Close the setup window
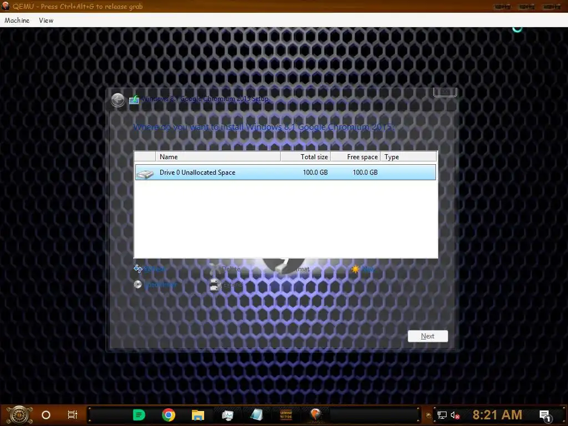The image size is (568, 426). click(445, 92)
